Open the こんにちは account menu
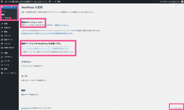 tap(171, 2)
